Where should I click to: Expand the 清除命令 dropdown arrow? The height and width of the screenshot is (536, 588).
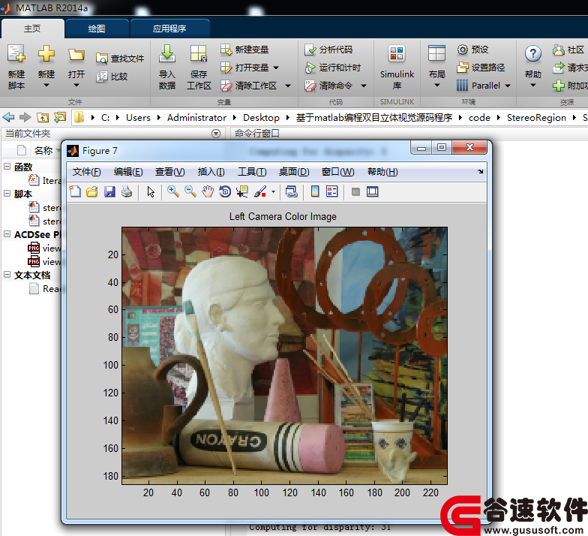363,86
